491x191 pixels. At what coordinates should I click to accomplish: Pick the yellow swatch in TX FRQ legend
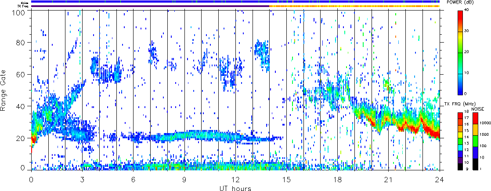[x=461, y=134]
